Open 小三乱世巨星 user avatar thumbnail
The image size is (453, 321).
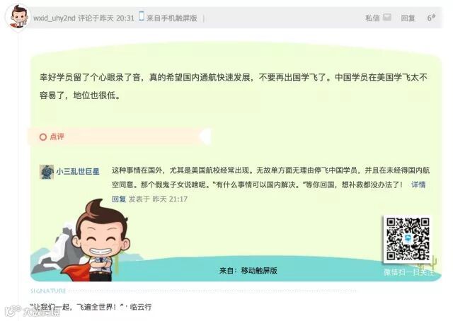coord(47,172)
